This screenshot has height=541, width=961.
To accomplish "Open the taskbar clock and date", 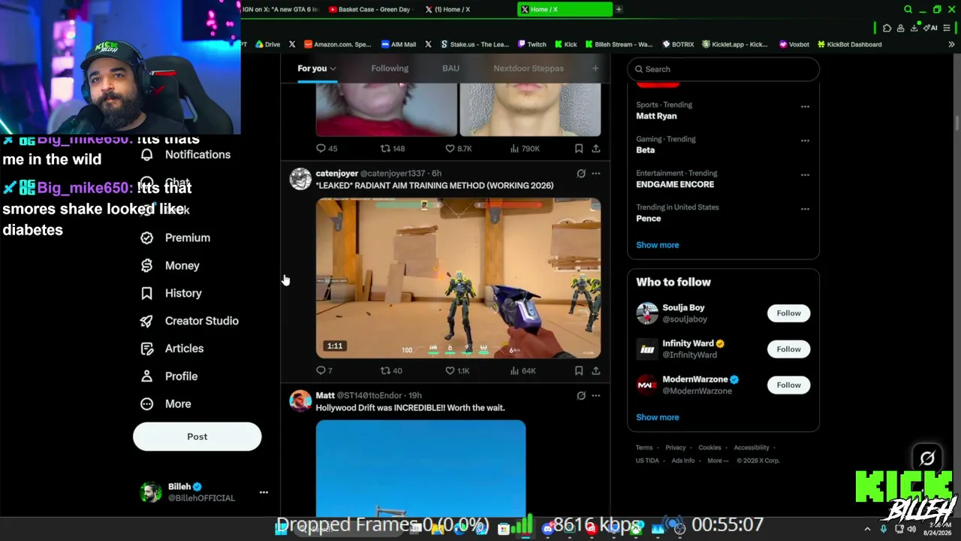I will pos(937,529).
